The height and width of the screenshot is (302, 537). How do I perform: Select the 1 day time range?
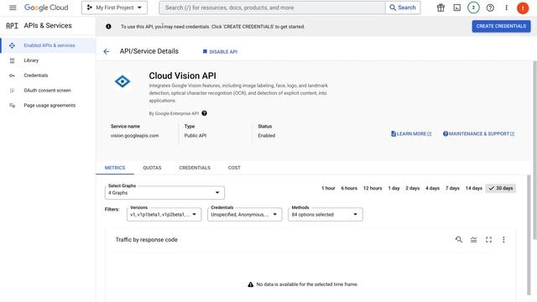[394, 188]
